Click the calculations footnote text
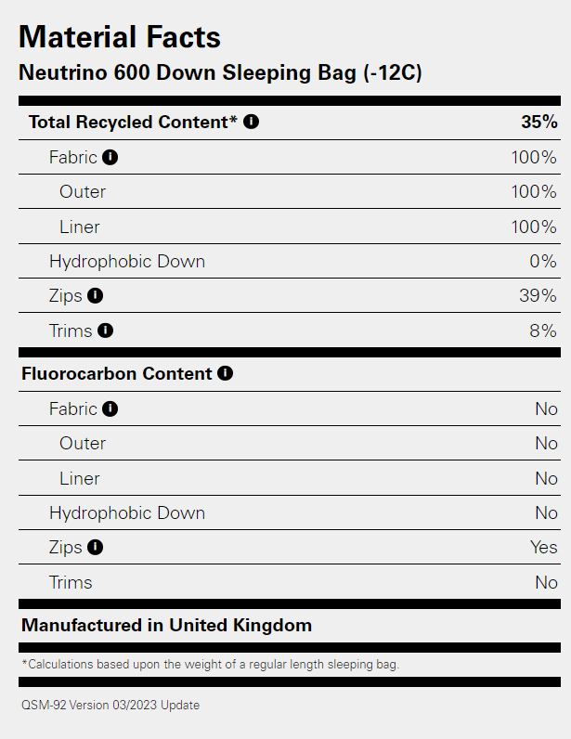Image resolution: width=571 pixels, height=739 pixels. (210, 665)
